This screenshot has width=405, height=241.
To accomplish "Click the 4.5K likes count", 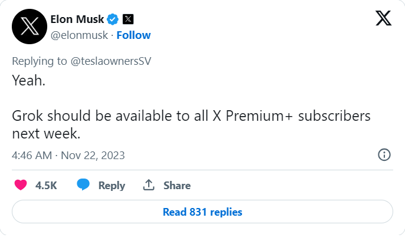I will click(x=46, y=186).
